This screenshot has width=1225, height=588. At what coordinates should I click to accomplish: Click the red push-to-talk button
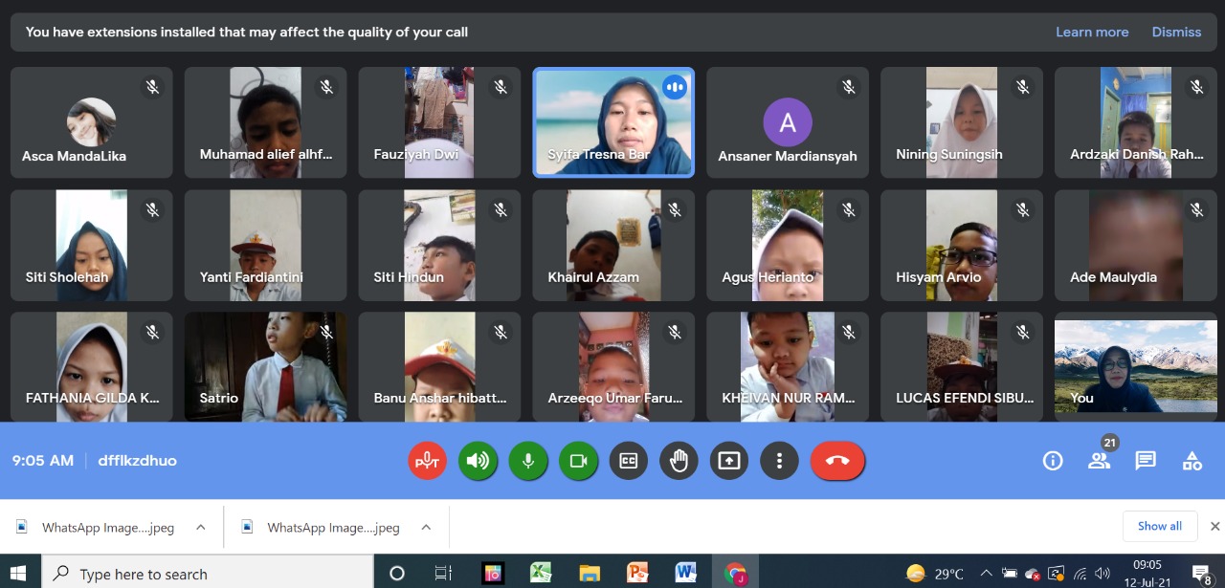pos(427,461)
